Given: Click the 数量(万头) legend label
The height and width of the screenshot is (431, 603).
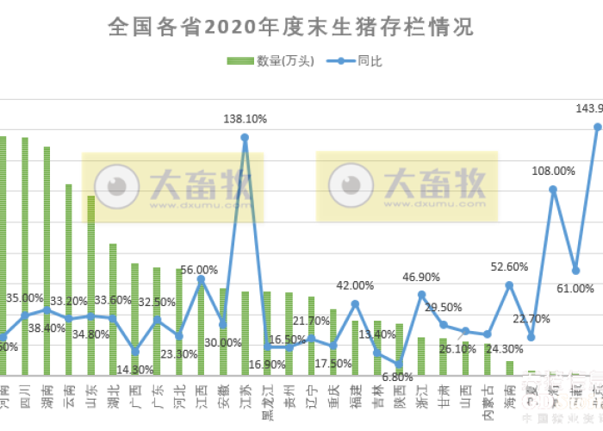Looking at the screenshot, I should tap(285, 61).
